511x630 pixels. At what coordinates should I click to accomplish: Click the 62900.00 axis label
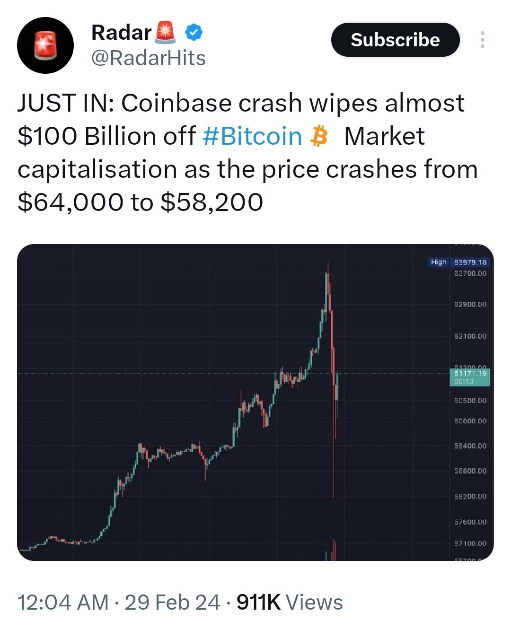point(470,304)
